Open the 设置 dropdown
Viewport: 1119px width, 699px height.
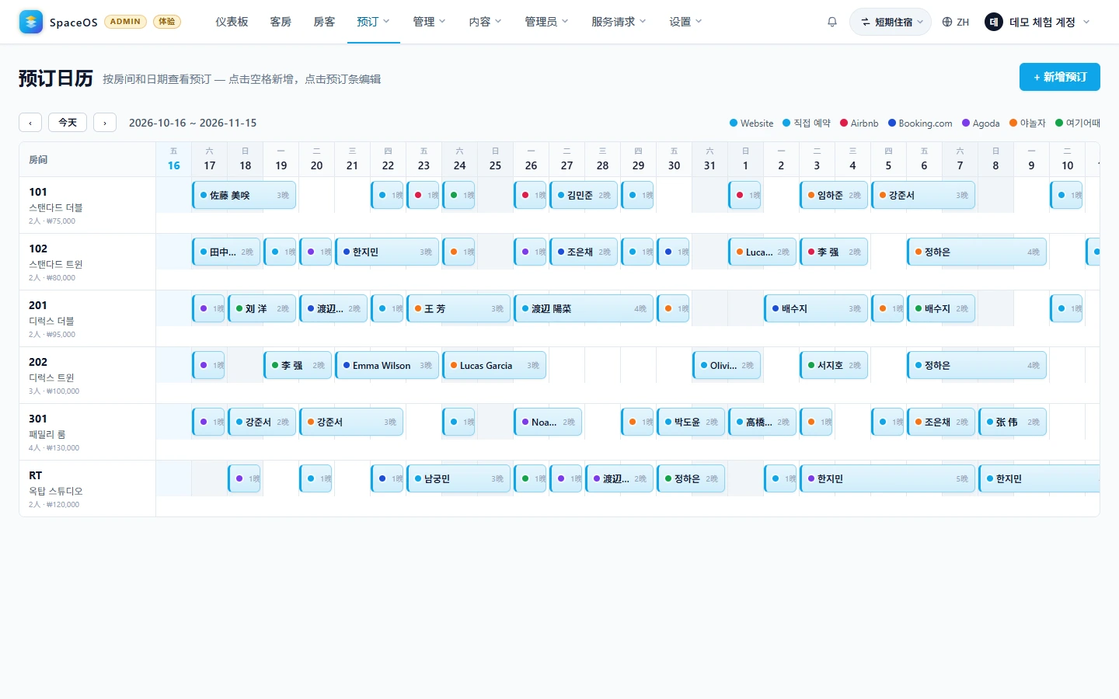coord(685,22)
